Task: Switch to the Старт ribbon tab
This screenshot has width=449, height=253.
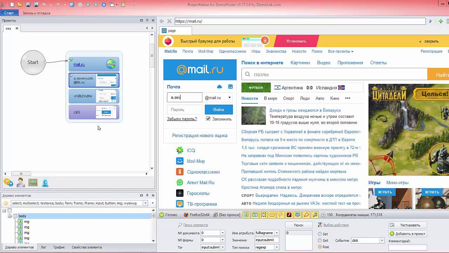Action: pyautogui.click(x=9, y=13)
